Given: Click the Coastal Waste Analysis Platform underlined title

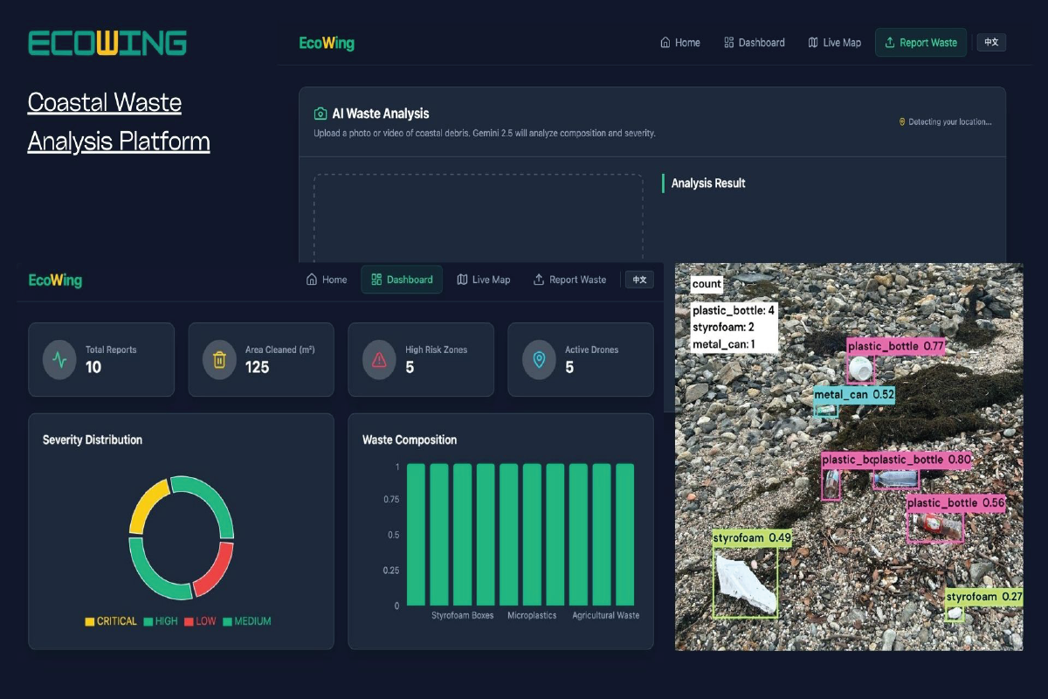Looking at the screenshot, I should pos(118,121).
